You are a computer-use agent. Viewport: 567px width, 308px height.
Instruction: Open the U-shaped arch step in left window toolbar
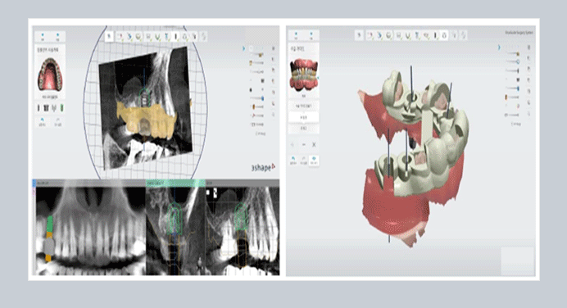pos(157,36)
